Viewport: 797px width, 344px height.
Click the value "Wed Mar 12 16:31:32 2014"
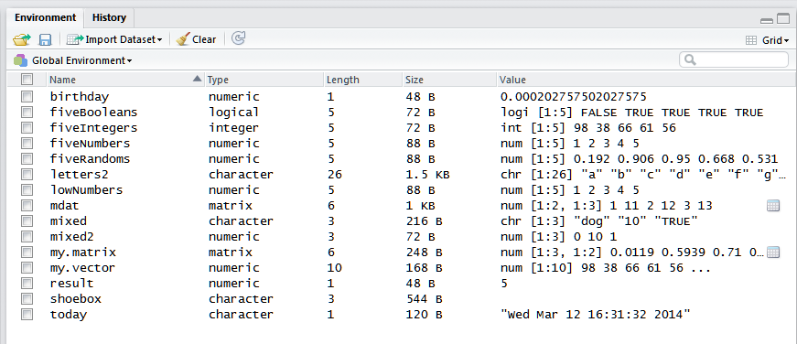click(x=595, y=315)
